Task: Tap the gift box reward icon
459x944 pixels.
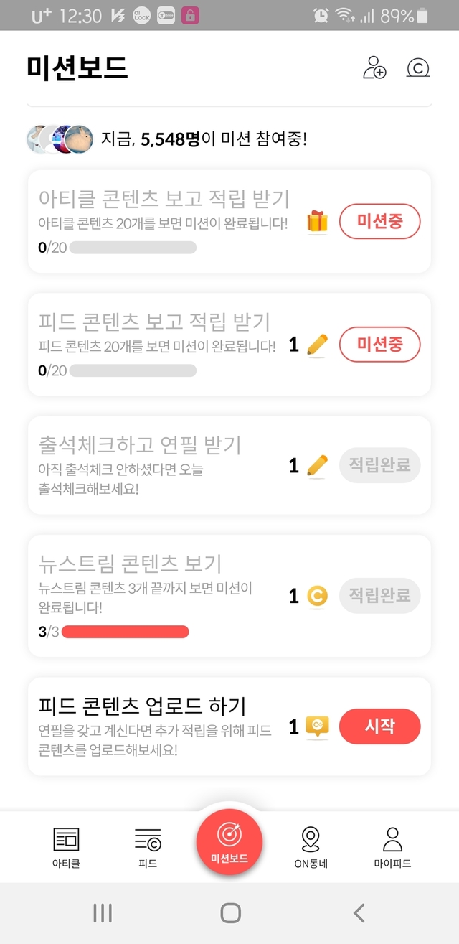Action: click(317, 221)
